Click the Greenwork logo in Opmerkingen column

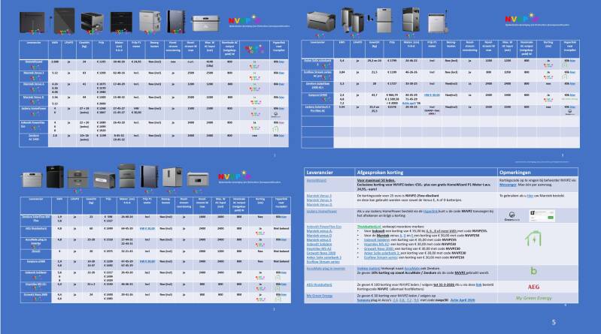(511, 217)
